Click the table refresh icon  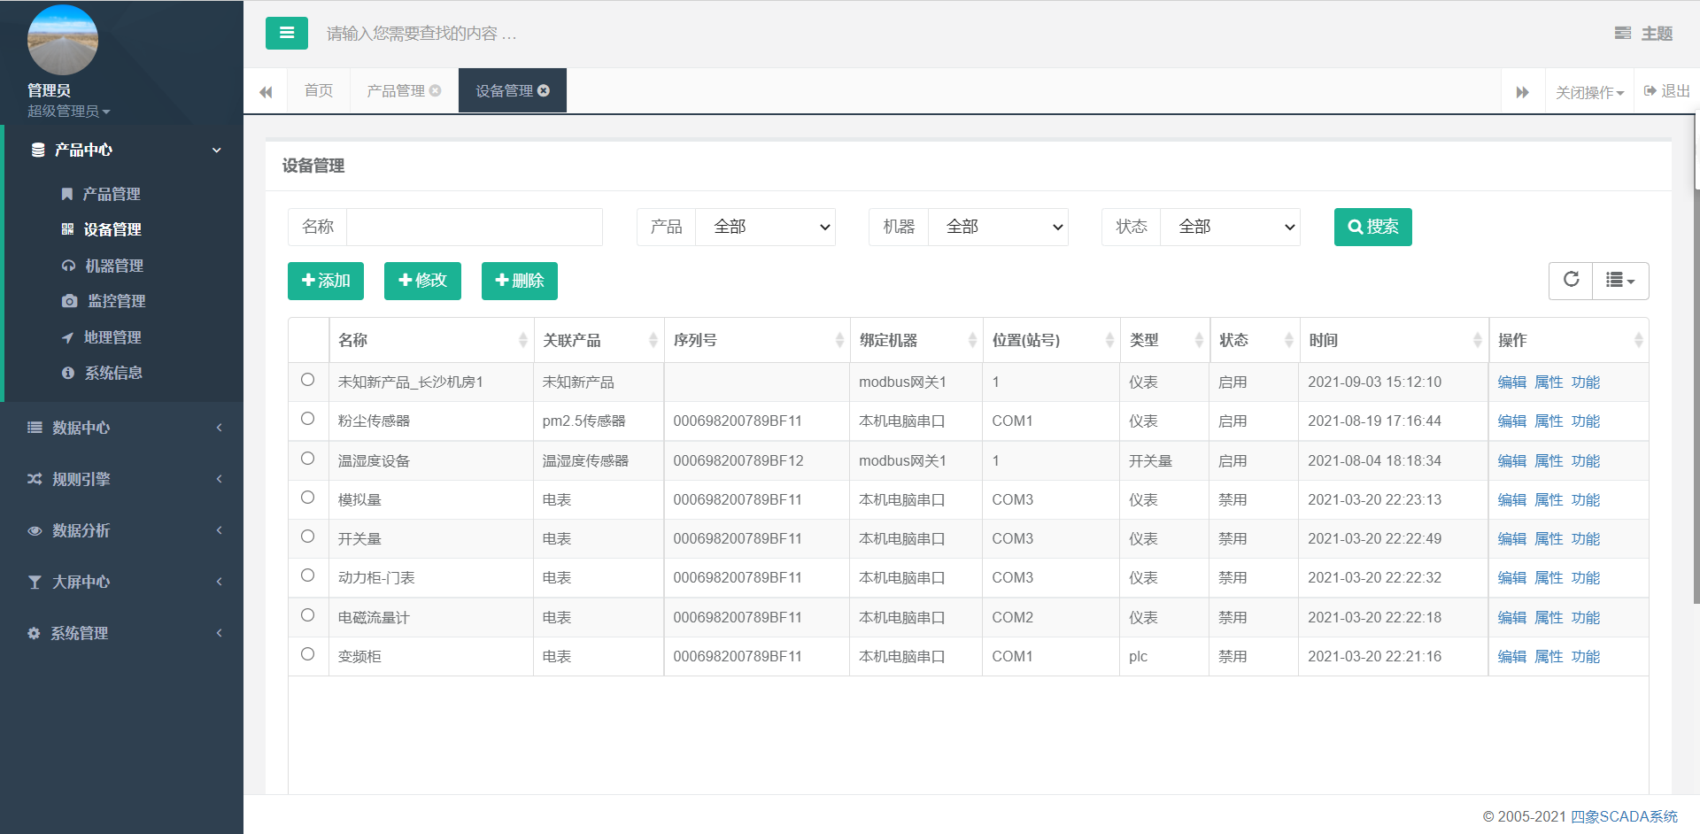(x=1571, y=281)
